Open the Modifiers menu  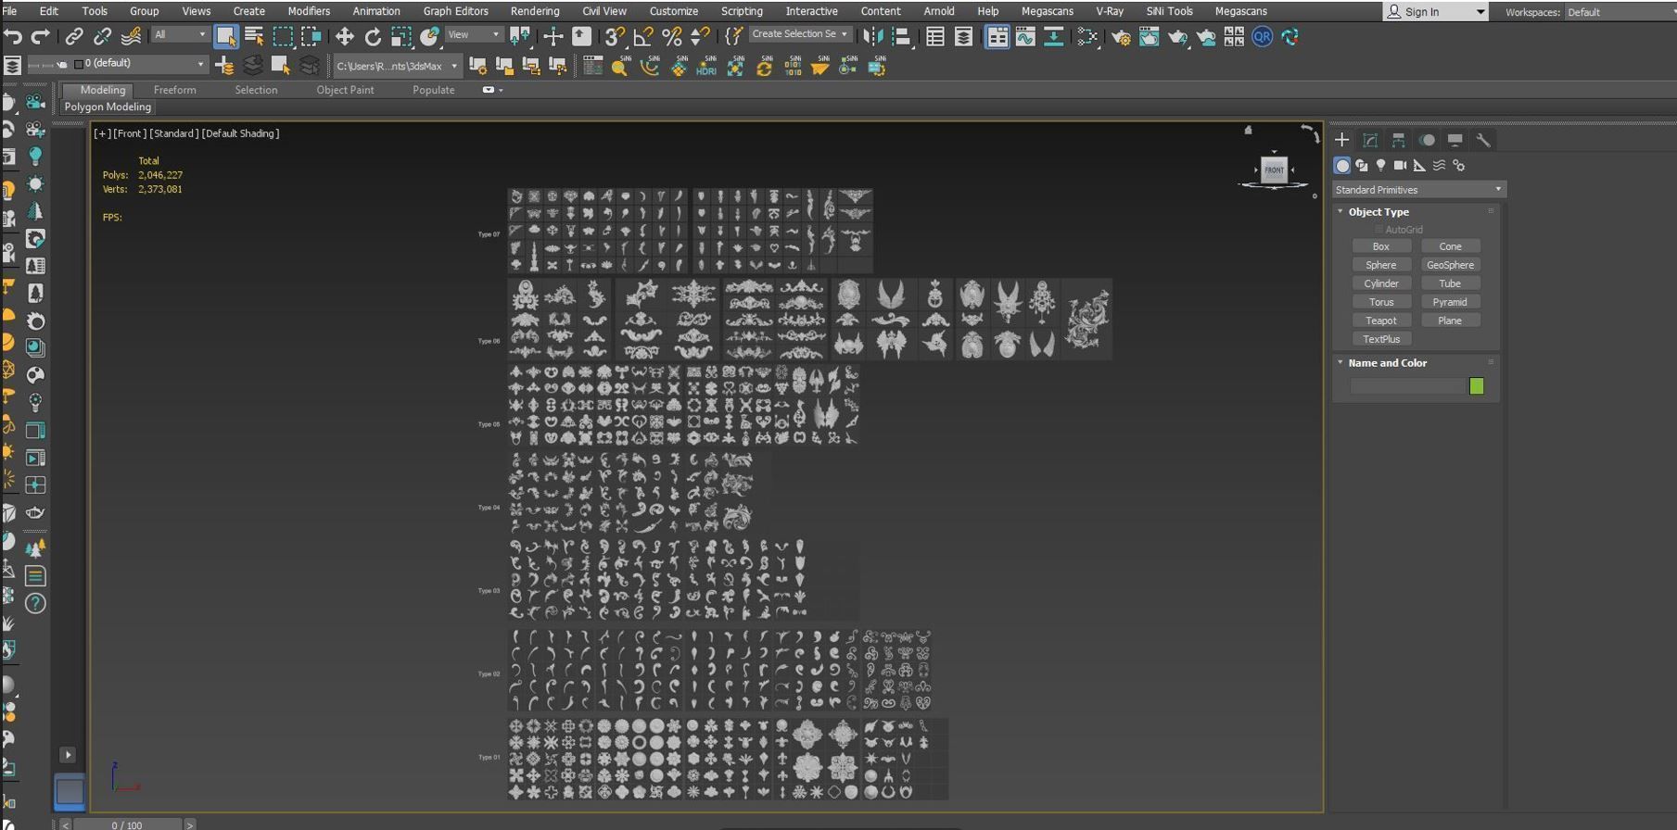[309, 11]
